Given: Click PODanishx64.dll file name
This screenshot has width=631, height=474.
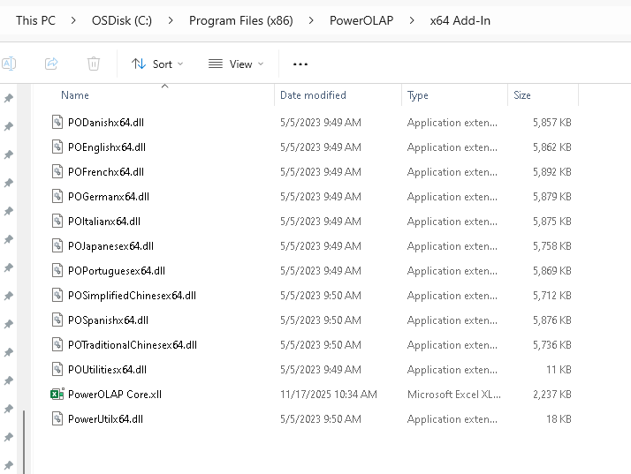Looking at the screenshot, I should (x=106, y=122).
